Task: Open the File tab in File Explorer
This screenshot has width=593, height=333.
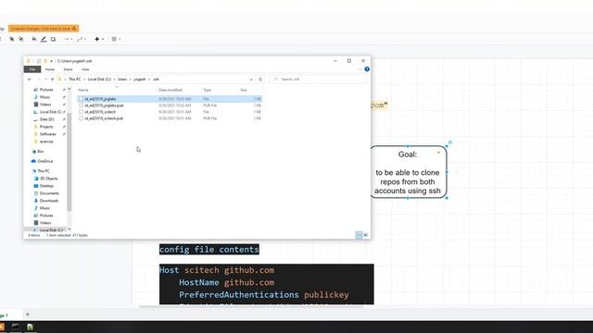Action: pyautogui.click(x=32, y=69)
